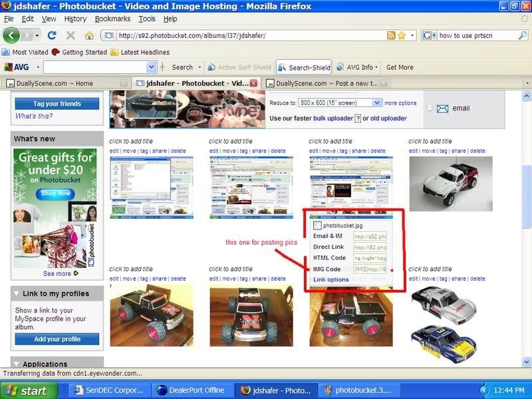Collapse the Link to my profiles section
The width and height of the screenshot is (532, 399).
[x=16, y=293]
